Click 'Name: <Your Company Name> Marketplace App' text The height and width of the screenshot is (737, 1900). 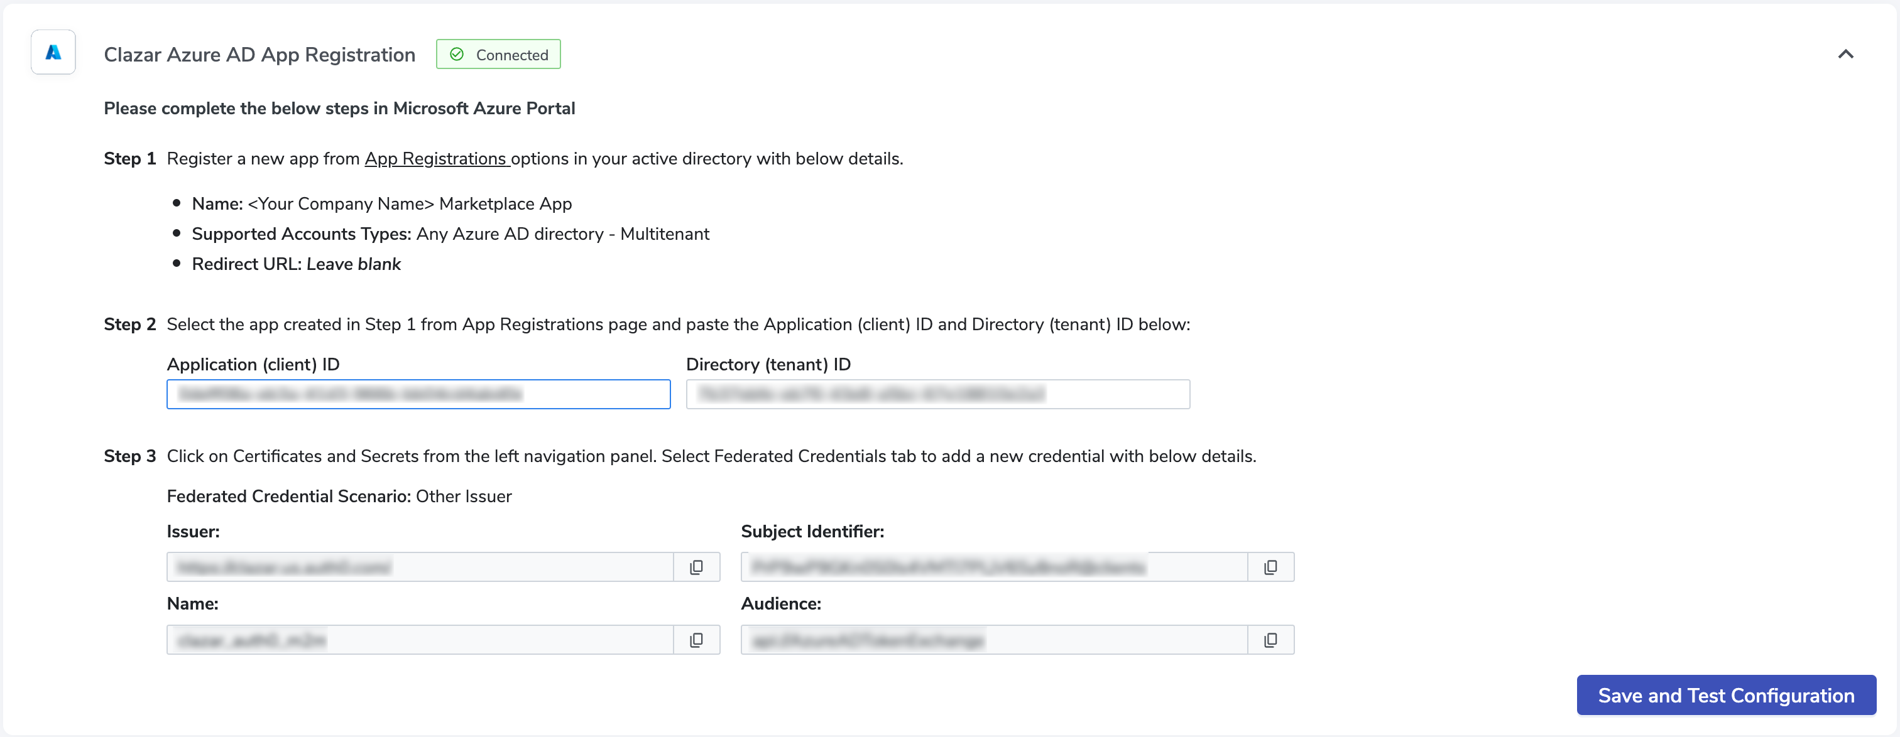point(382,203)
